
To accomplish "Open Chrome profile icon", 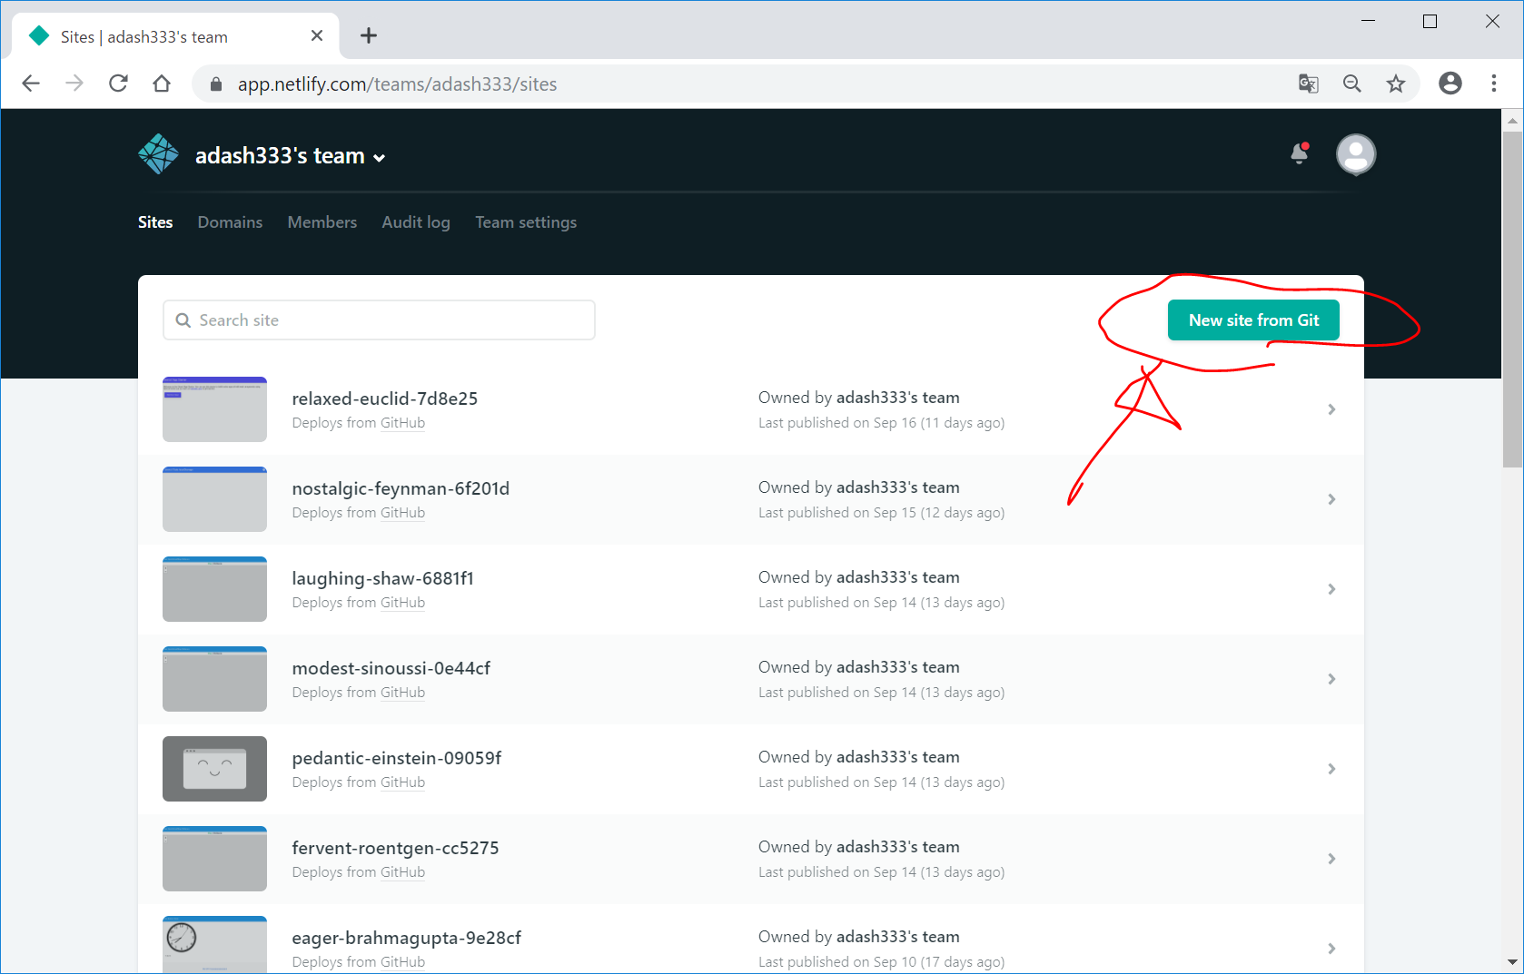I will pos(1450,84).
